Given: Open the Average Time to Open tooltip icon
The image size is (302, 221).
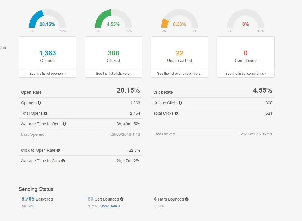Looking at the screenshot, I should [64, 124].
